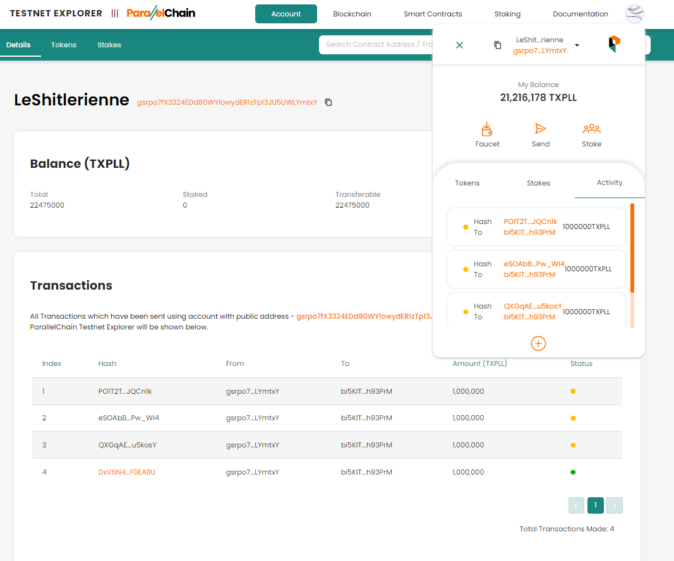Click pending status dot in row 3
Screen dimensions: 674x561
[x=573, y=445]
